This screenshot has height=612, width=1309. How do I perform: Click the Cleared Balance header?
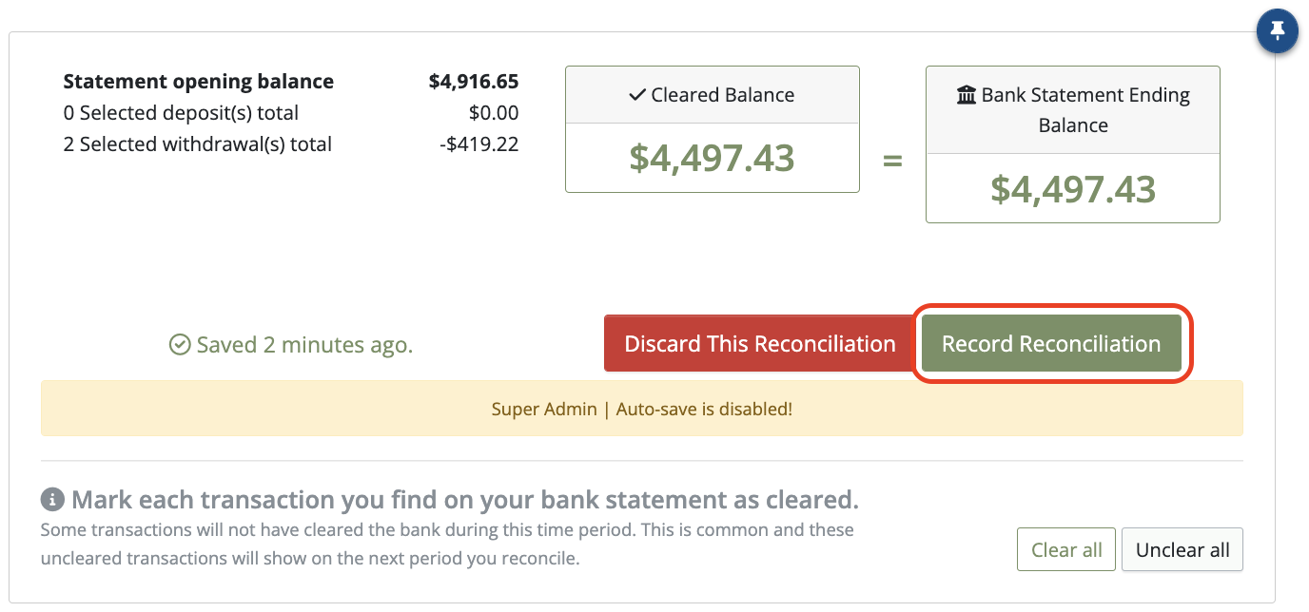tap(713, 95)
